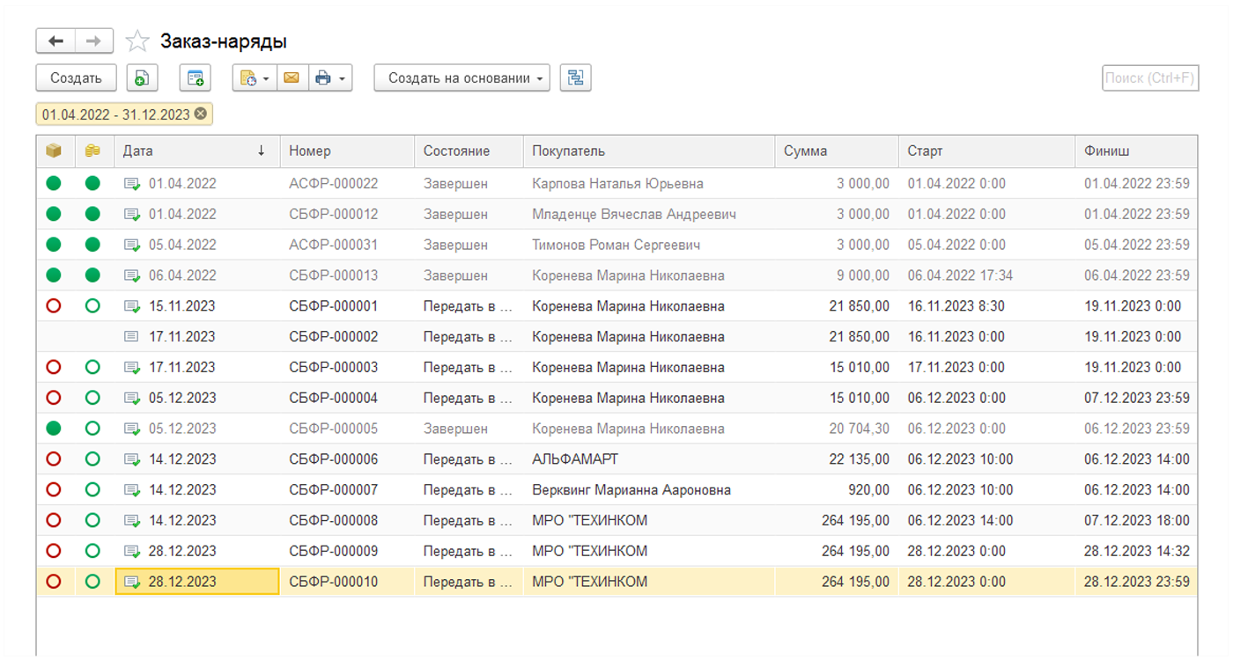Select order number СБФР-000012
Image resolution: width=1233 pixels, height=660 pixels.
coord(334,214)
